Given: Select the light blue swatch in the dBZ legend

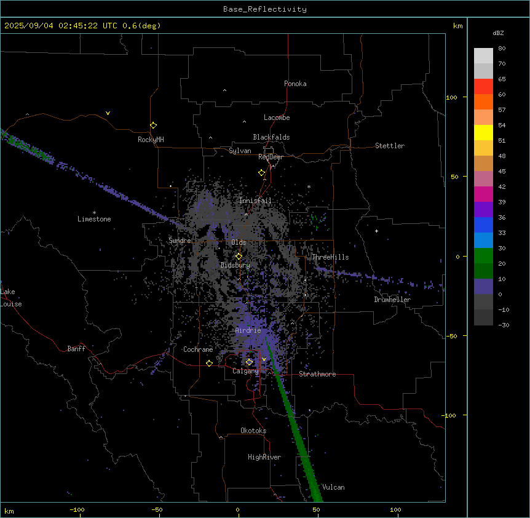Looking at the screenshot, I should pyautogui.click(x=483, y=240).
